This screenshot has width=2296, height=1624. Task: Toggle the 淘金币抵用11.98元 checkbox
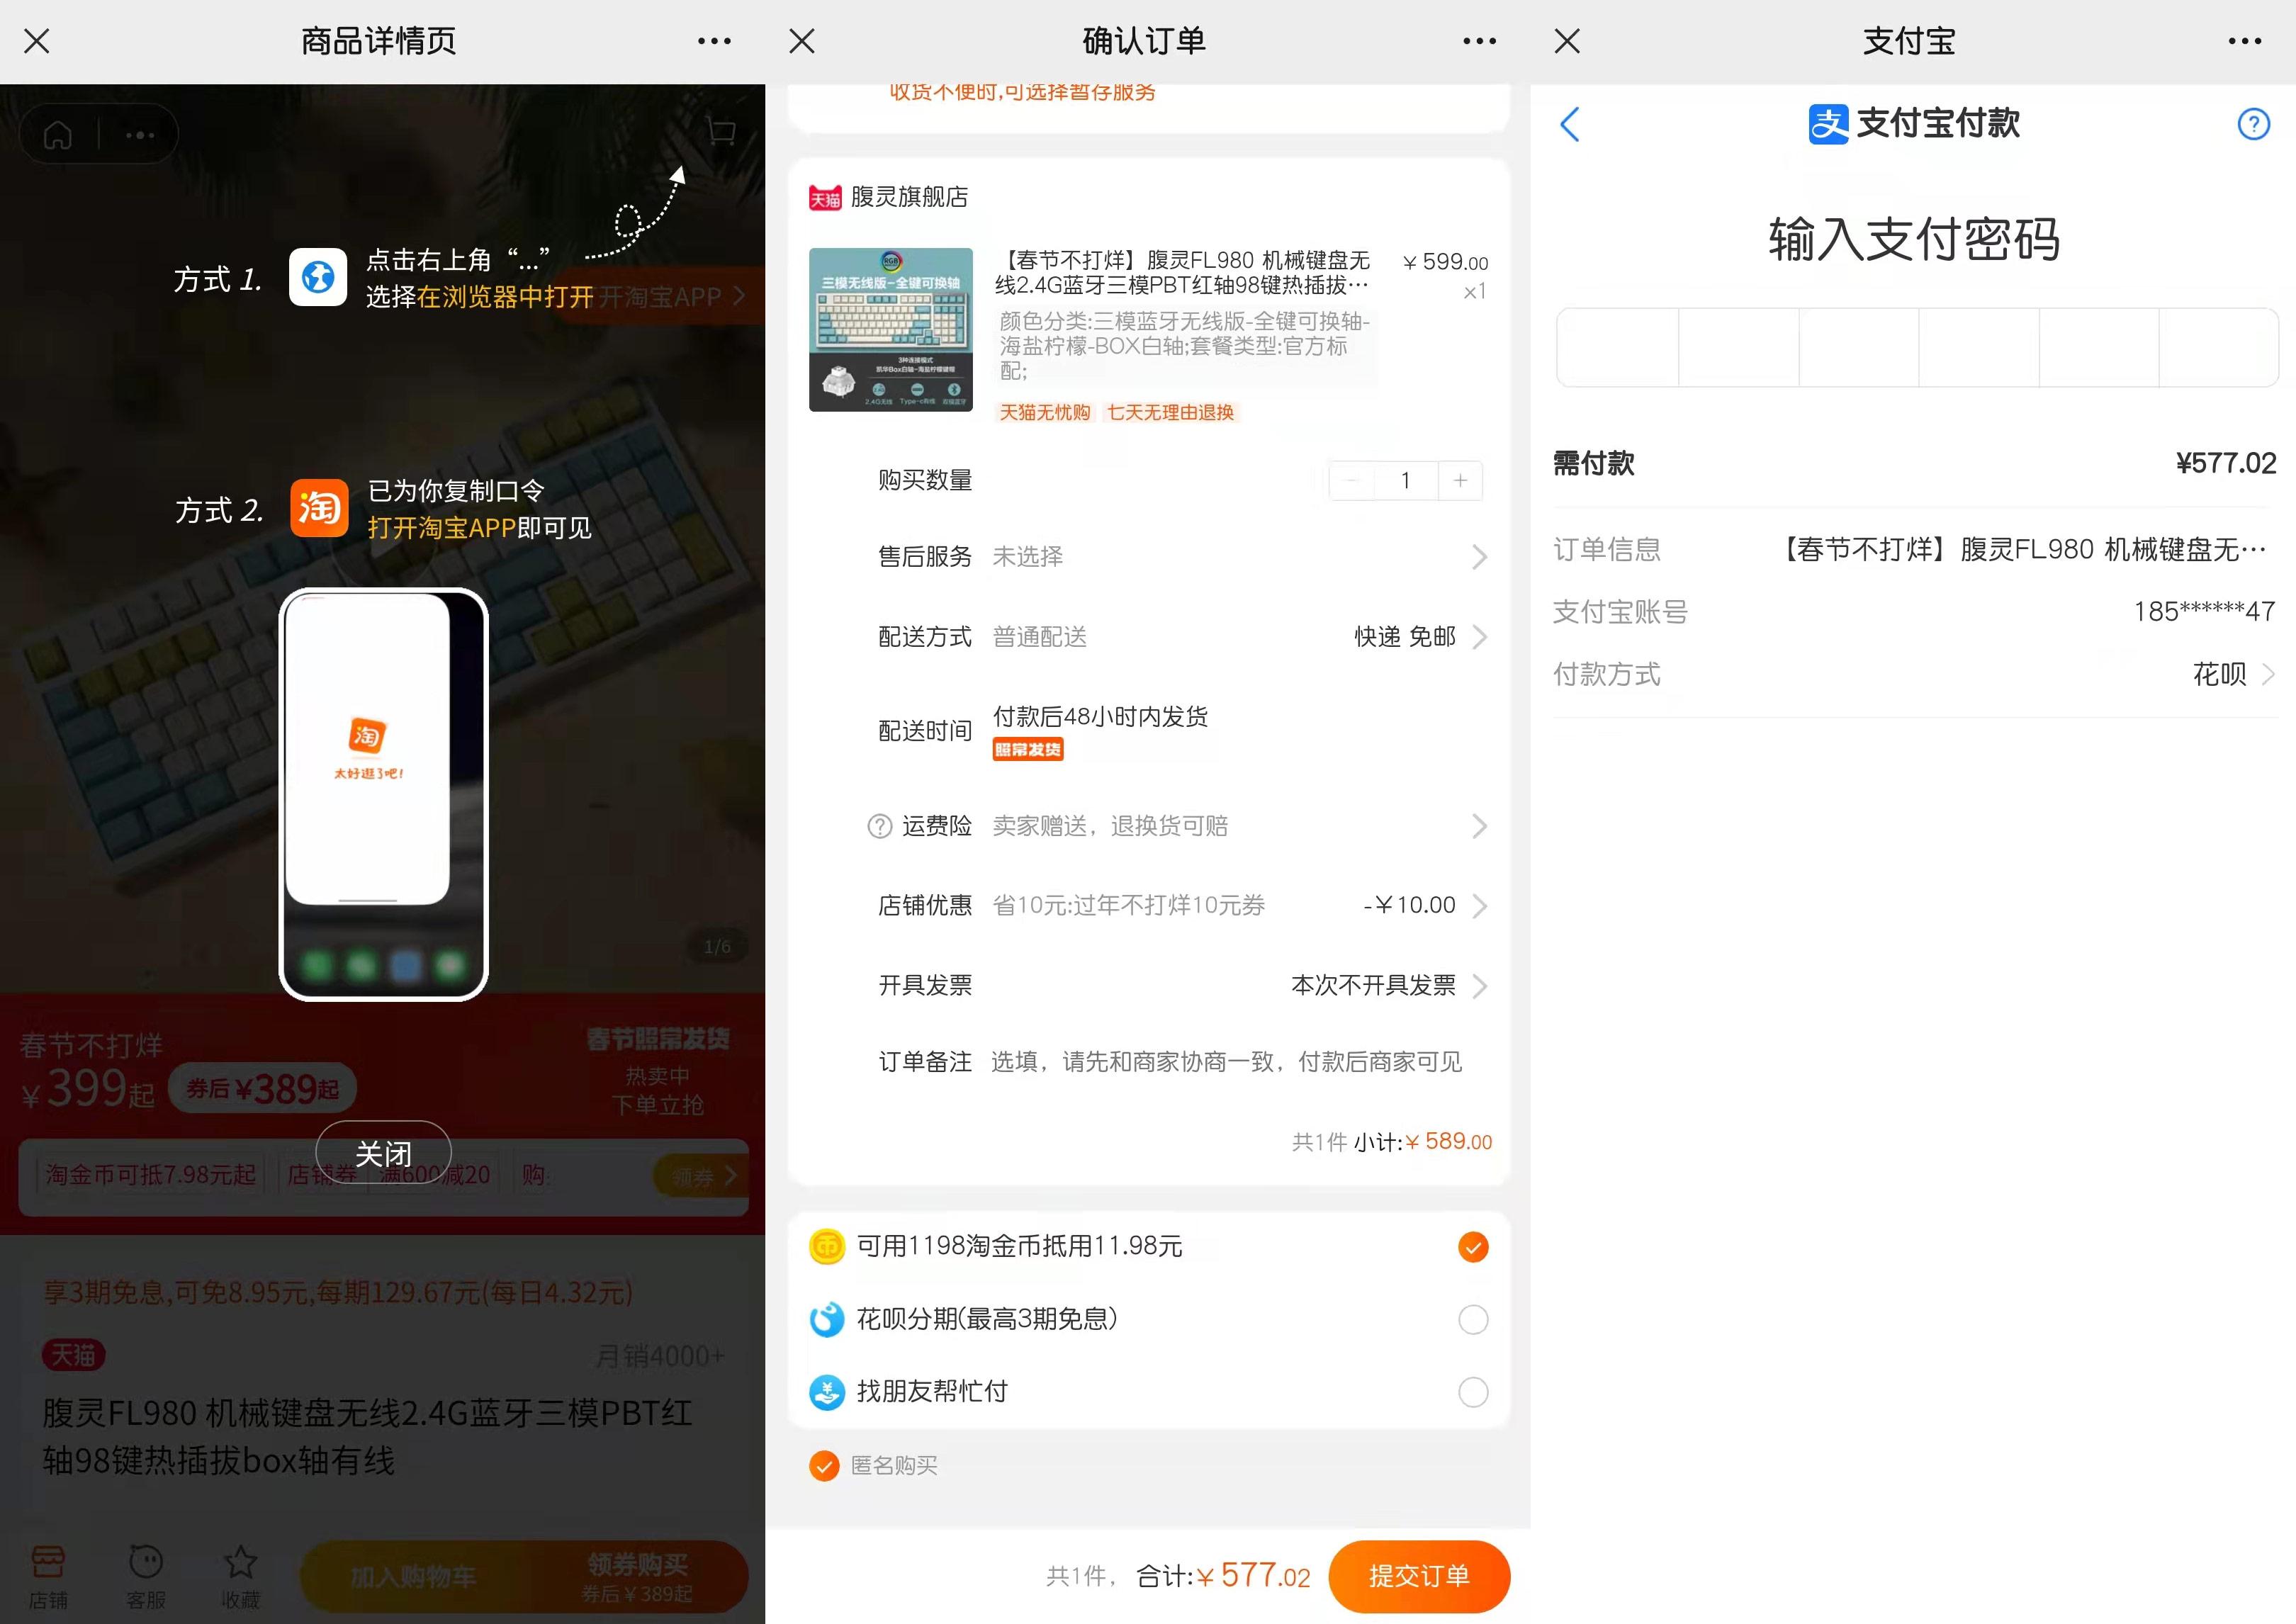(x=1473, y=1247)
